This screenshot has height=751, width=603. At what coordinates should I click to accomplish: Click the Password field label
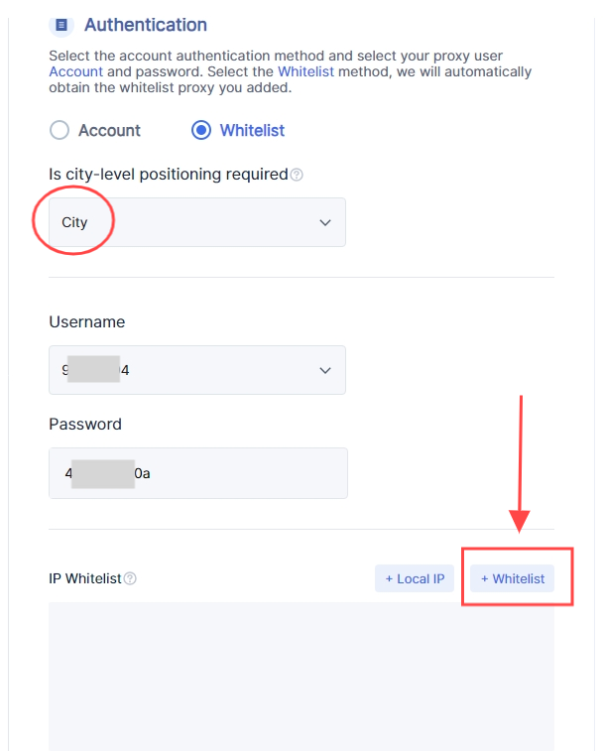point(85,424)
